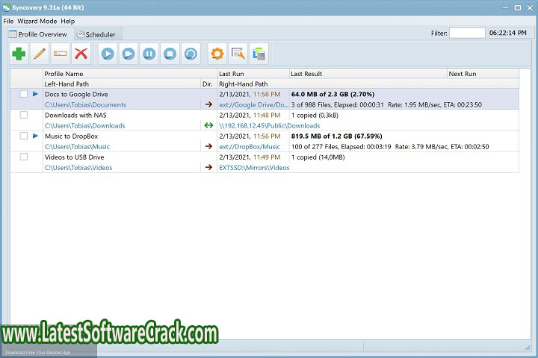Click the red X delete profile icon
Viewport: 538px width, 358px height.
tap(81, 54)
